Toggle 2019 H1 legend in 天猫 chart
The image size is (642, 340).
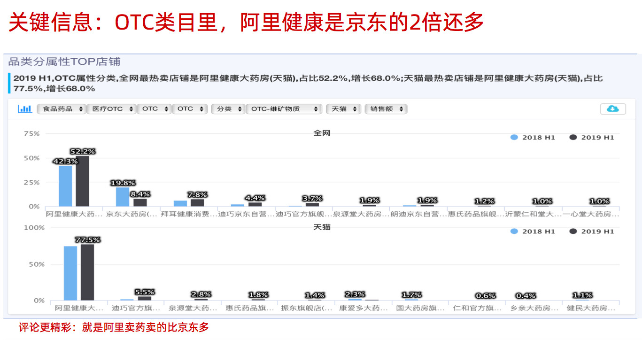(592, 232)
